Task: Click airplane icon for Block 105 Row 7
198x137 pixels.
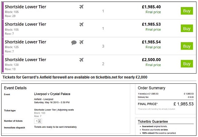Action: (81, 24)
